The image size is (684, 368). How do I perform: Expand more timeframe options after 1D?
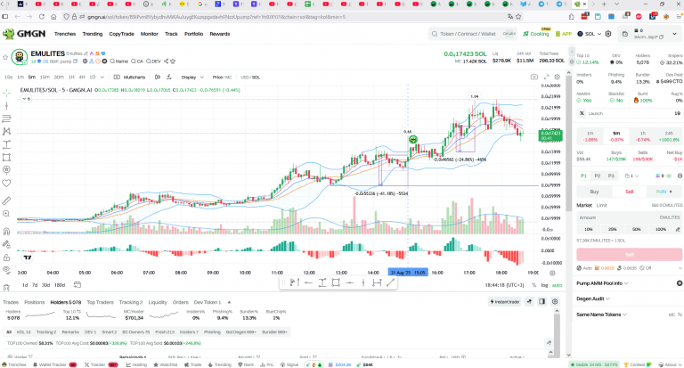pyautogui.click(x=102, y=78)
